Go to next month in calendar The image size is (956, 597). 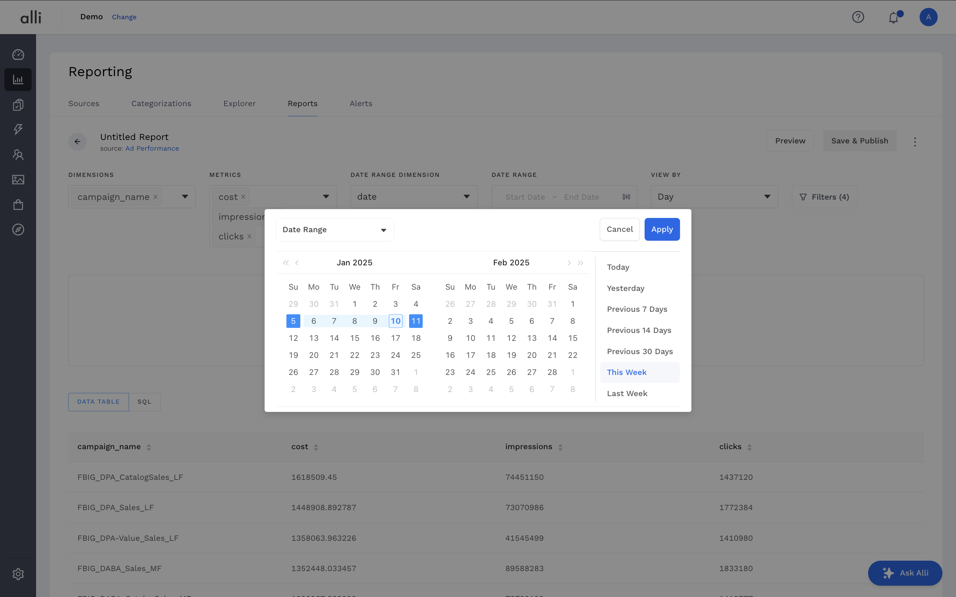pos(569,262)
